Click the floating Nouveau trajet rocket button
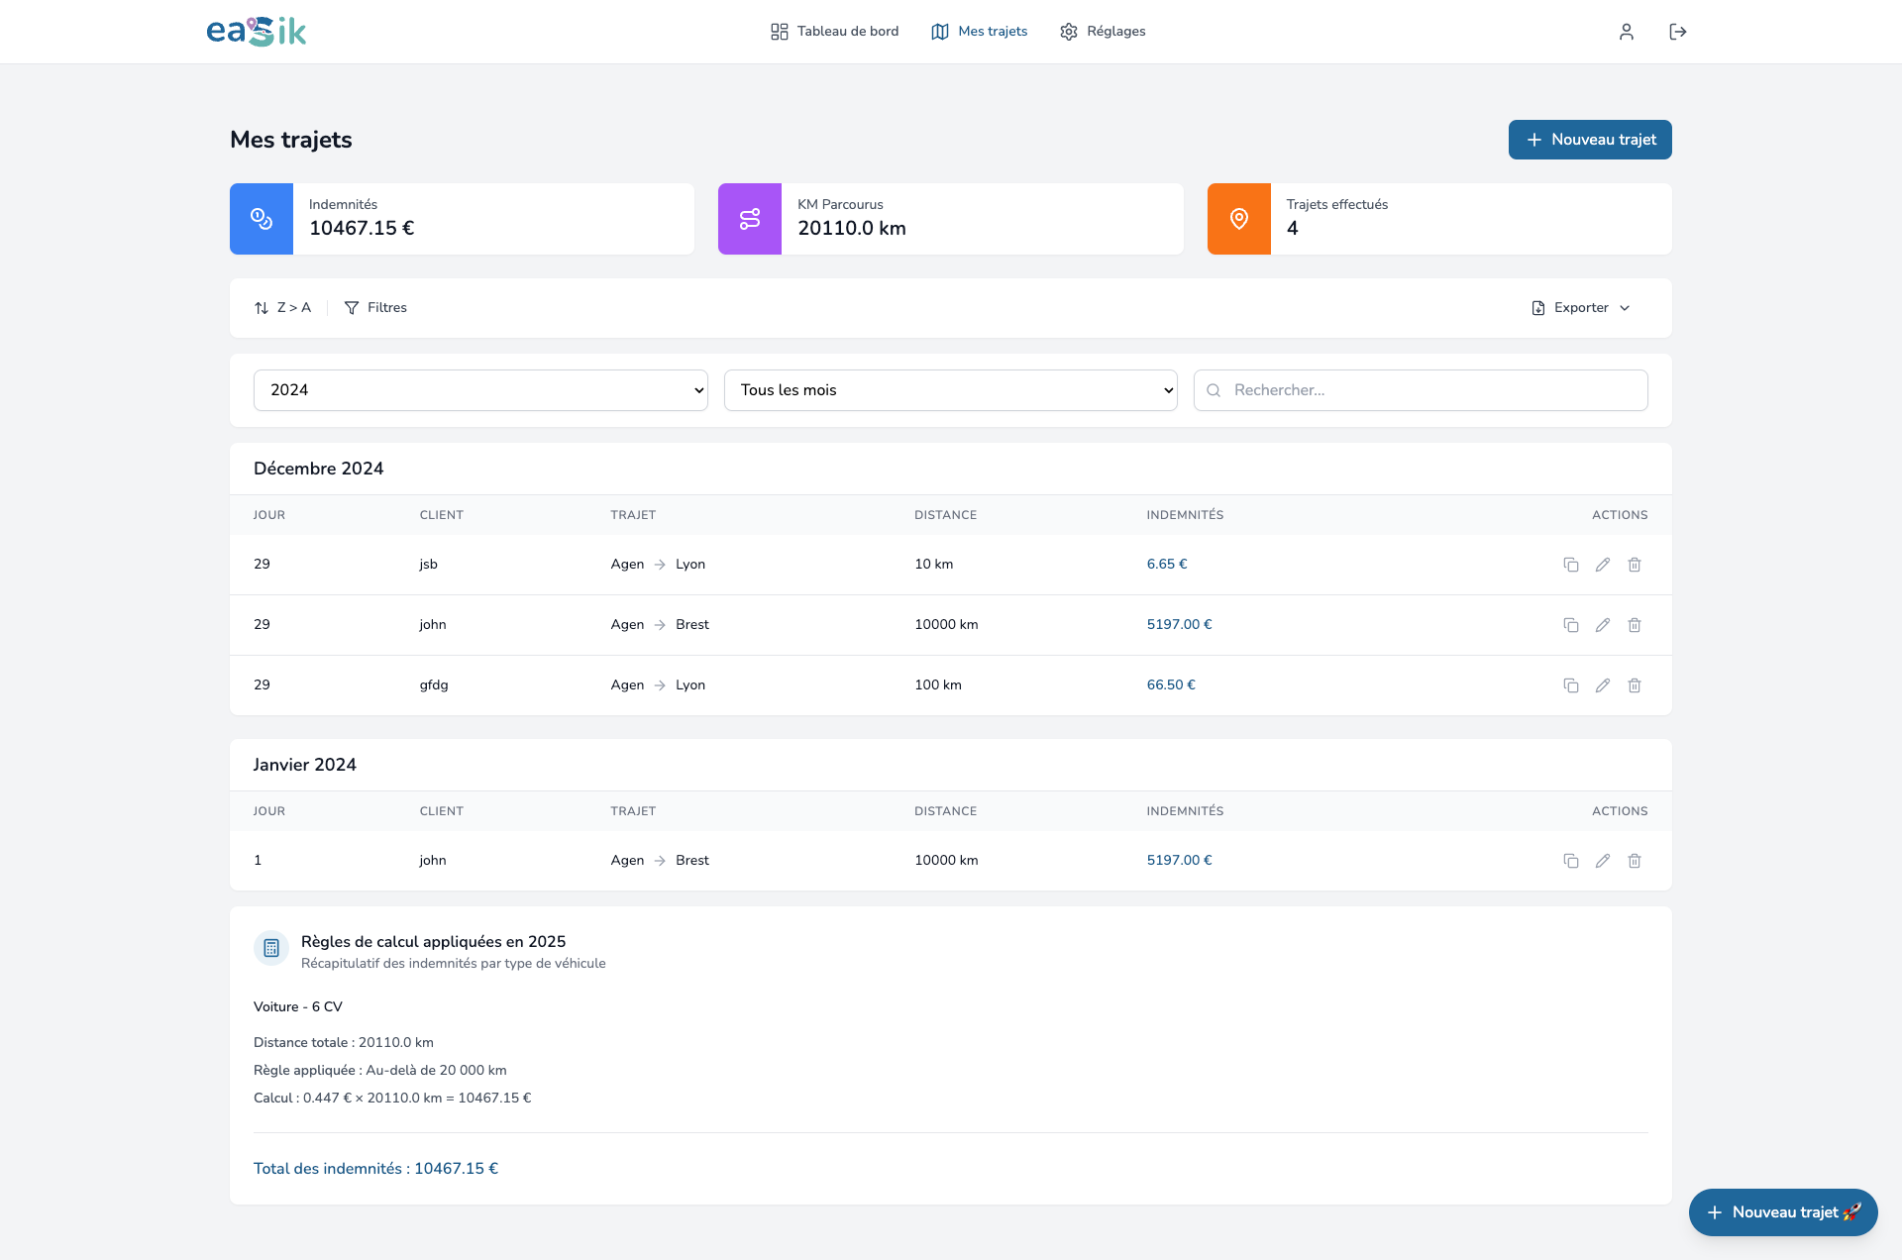 pos(1783,1212)
